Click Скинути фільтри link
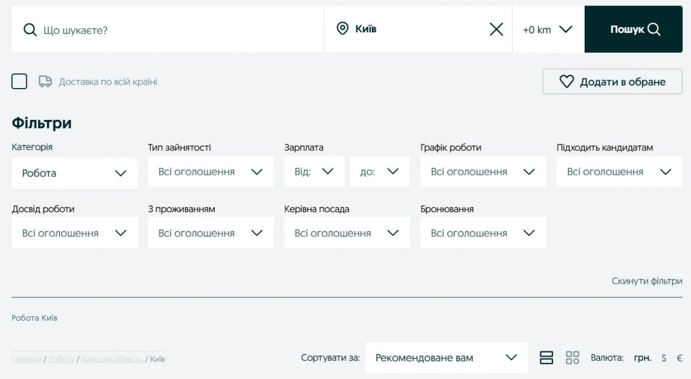The width and height of the screenshot is (691, 379). click(x=647, y=281)
